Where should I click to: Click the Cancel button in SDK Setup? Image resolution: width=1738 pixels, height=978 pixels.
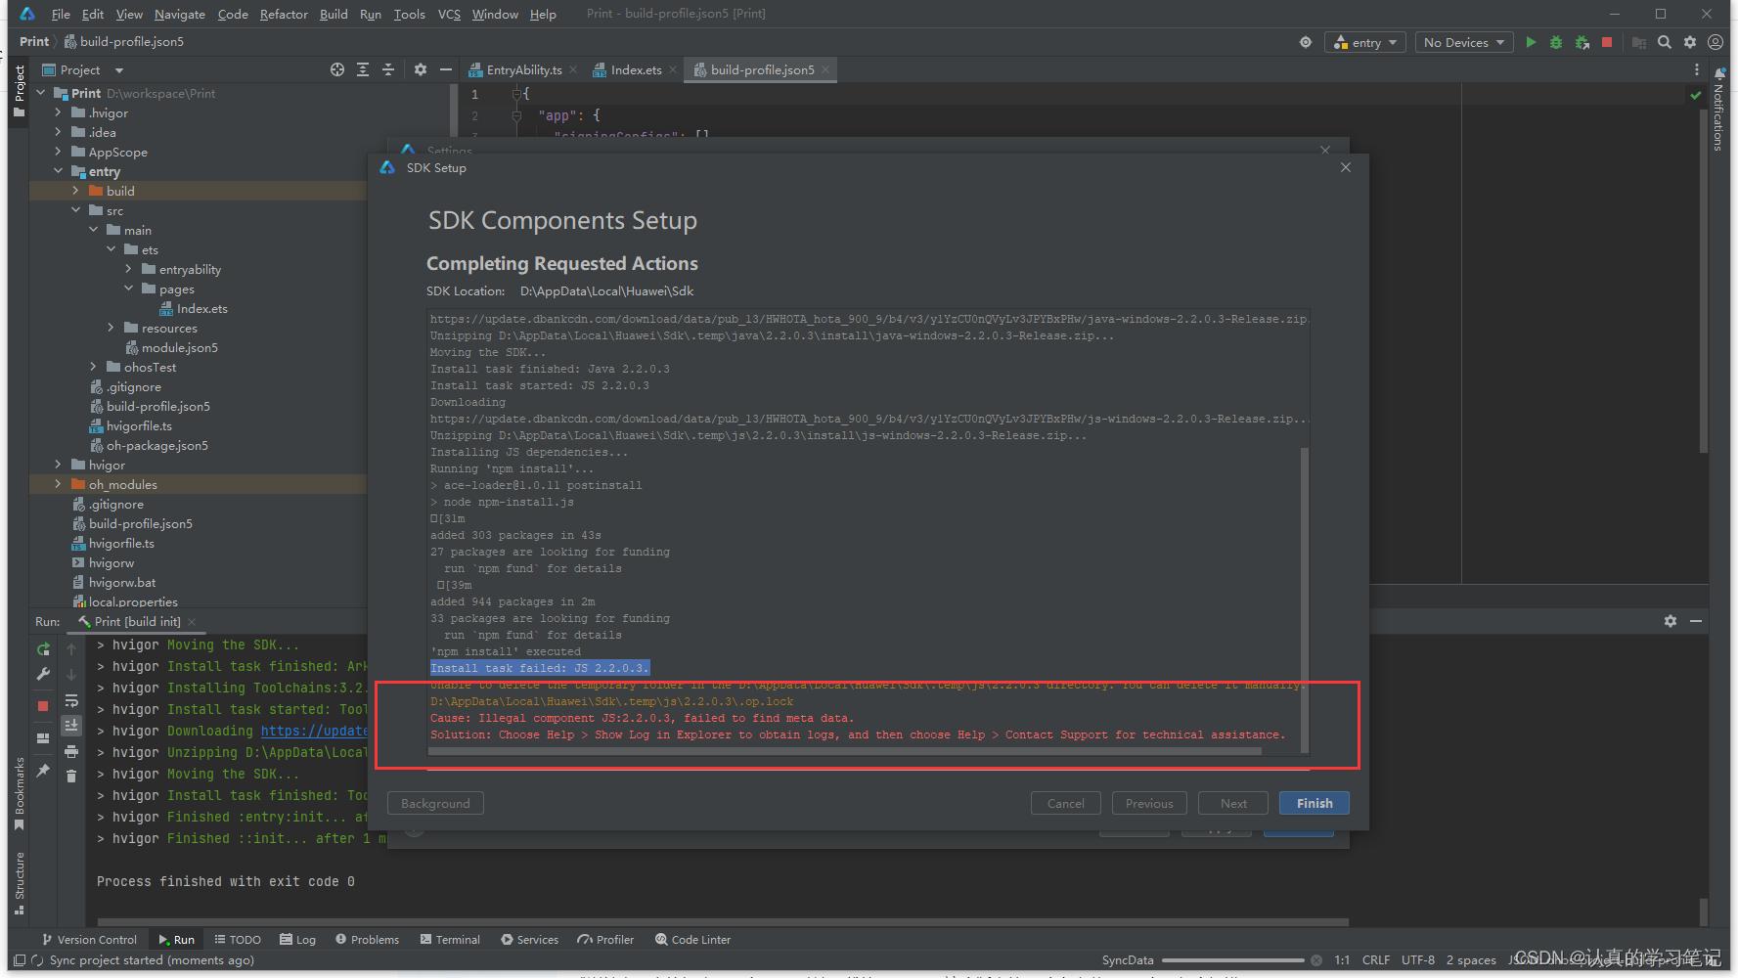[1066, 803]
